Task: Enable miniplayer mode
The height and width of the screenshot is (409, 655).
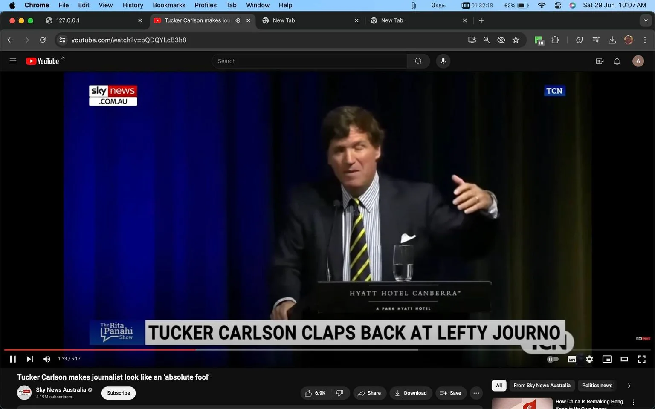Action: [607, 359]
